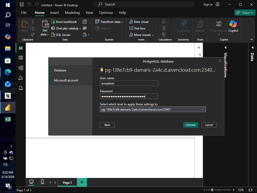Click the user account avatar icon
Viewport: 257px width, 193px height.
point(218,5)
